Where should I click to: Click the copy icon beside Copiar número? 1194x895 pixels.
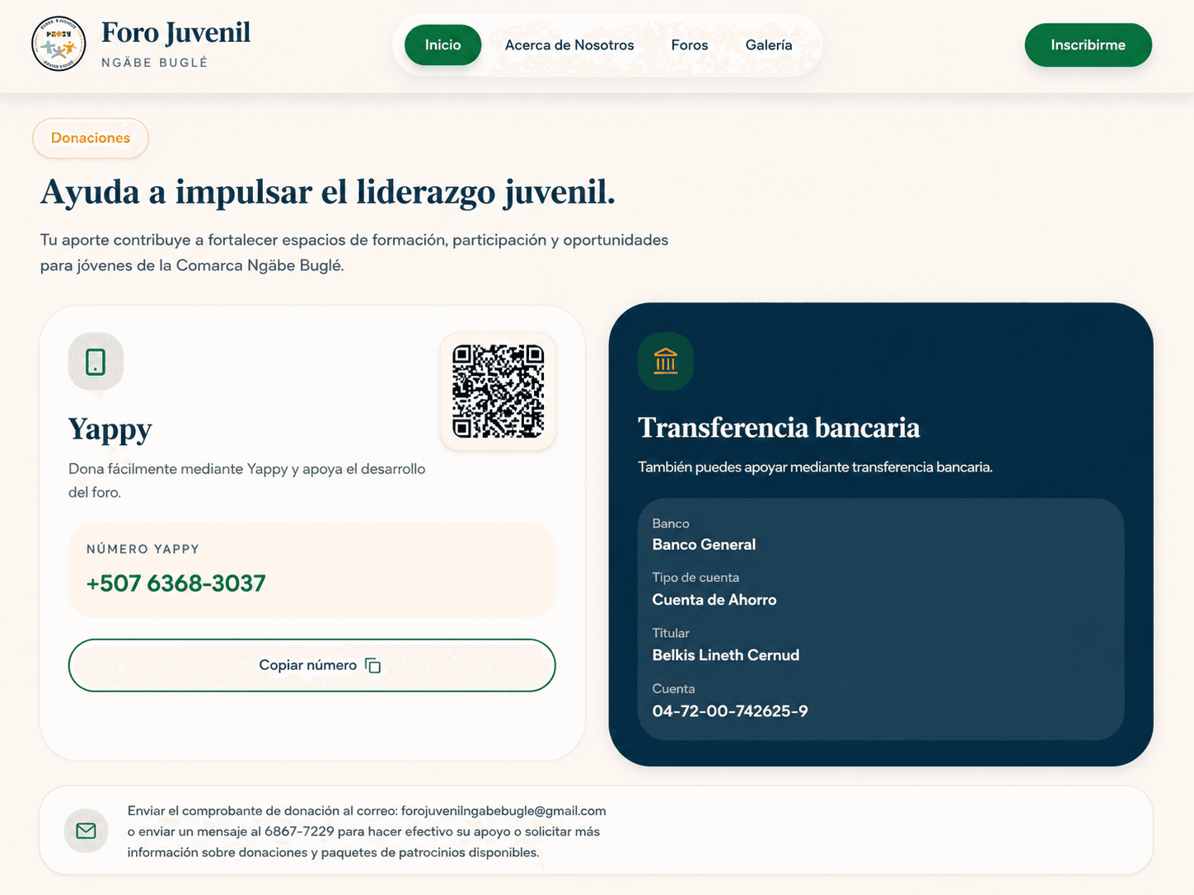(x=373, y=665)
